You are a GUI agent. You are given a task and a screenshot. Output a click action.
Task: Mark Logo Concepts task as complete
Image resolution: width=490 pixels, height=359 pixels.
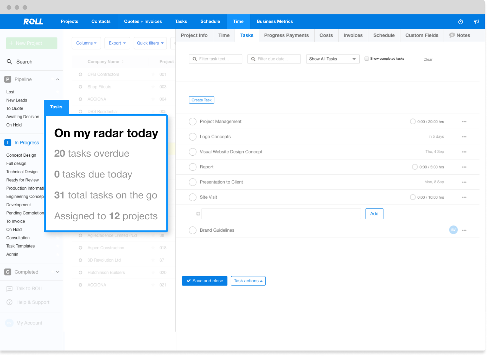193,137
